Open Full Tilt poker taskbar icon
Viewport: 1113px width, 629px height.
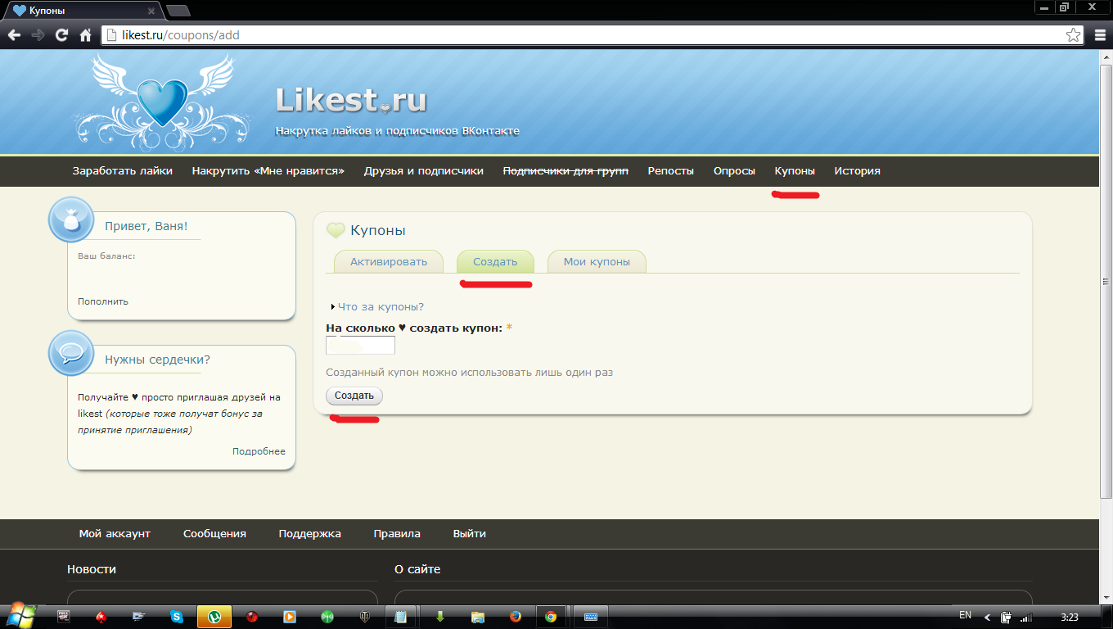[64, 617]
